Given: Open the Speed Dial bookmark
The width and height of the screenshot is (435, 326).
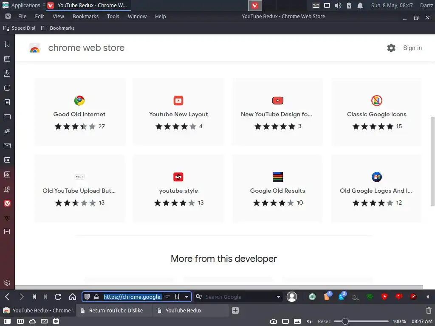Looking at the screenshot, I should click(x=20, y=28).
